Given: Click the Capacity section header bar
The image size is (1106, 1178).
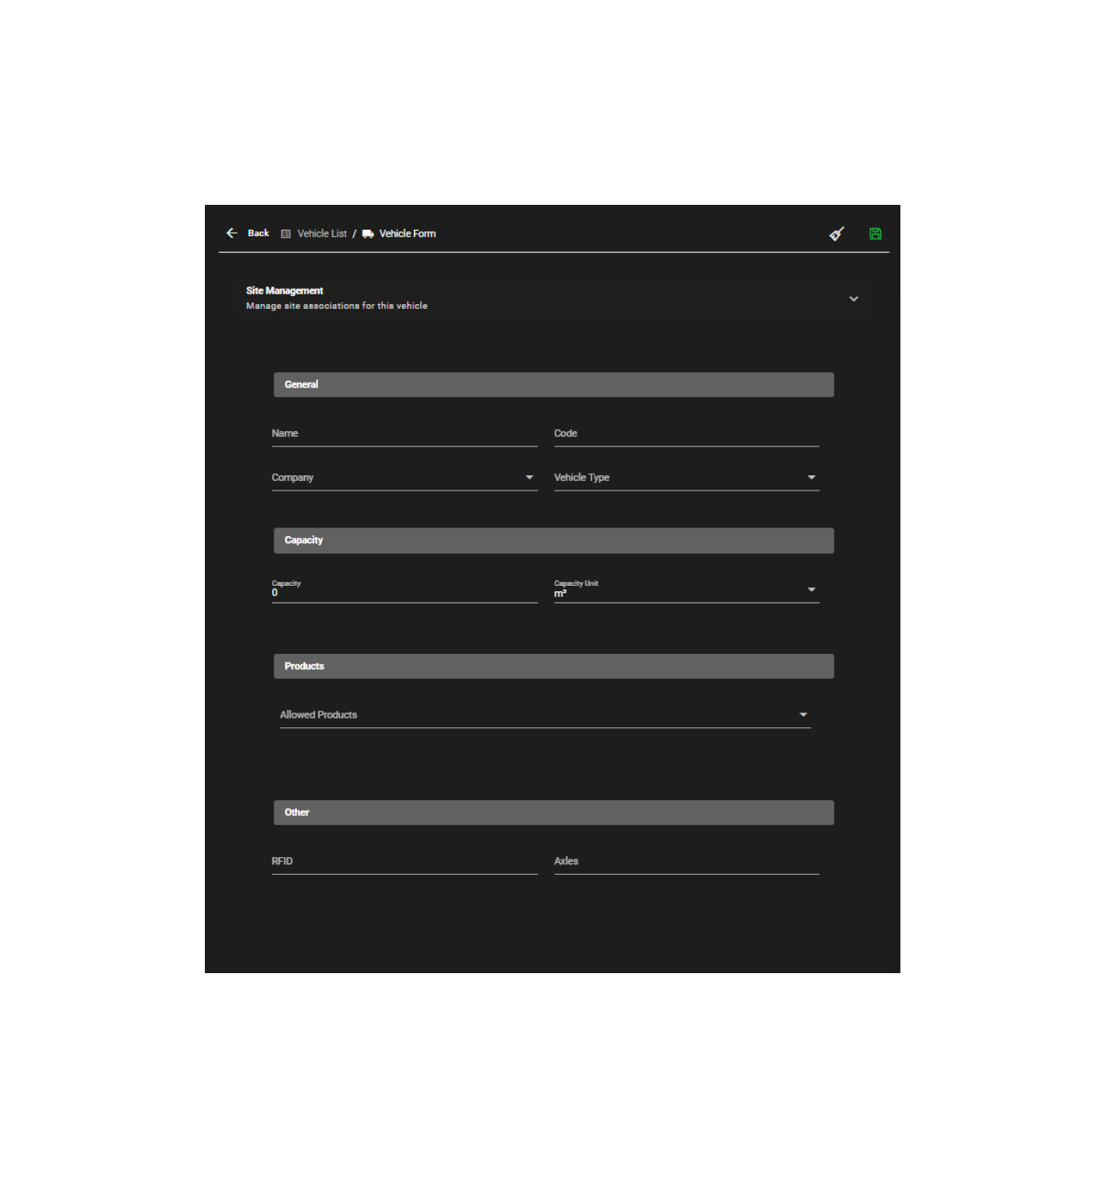Looking at the screenshot, I should point(554,540).
